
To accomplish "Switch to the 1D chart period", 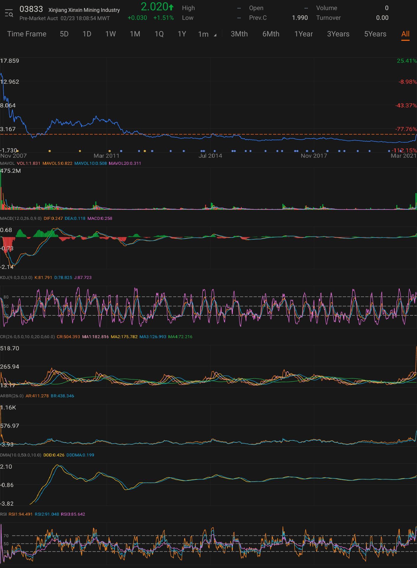I will [87, 34].
